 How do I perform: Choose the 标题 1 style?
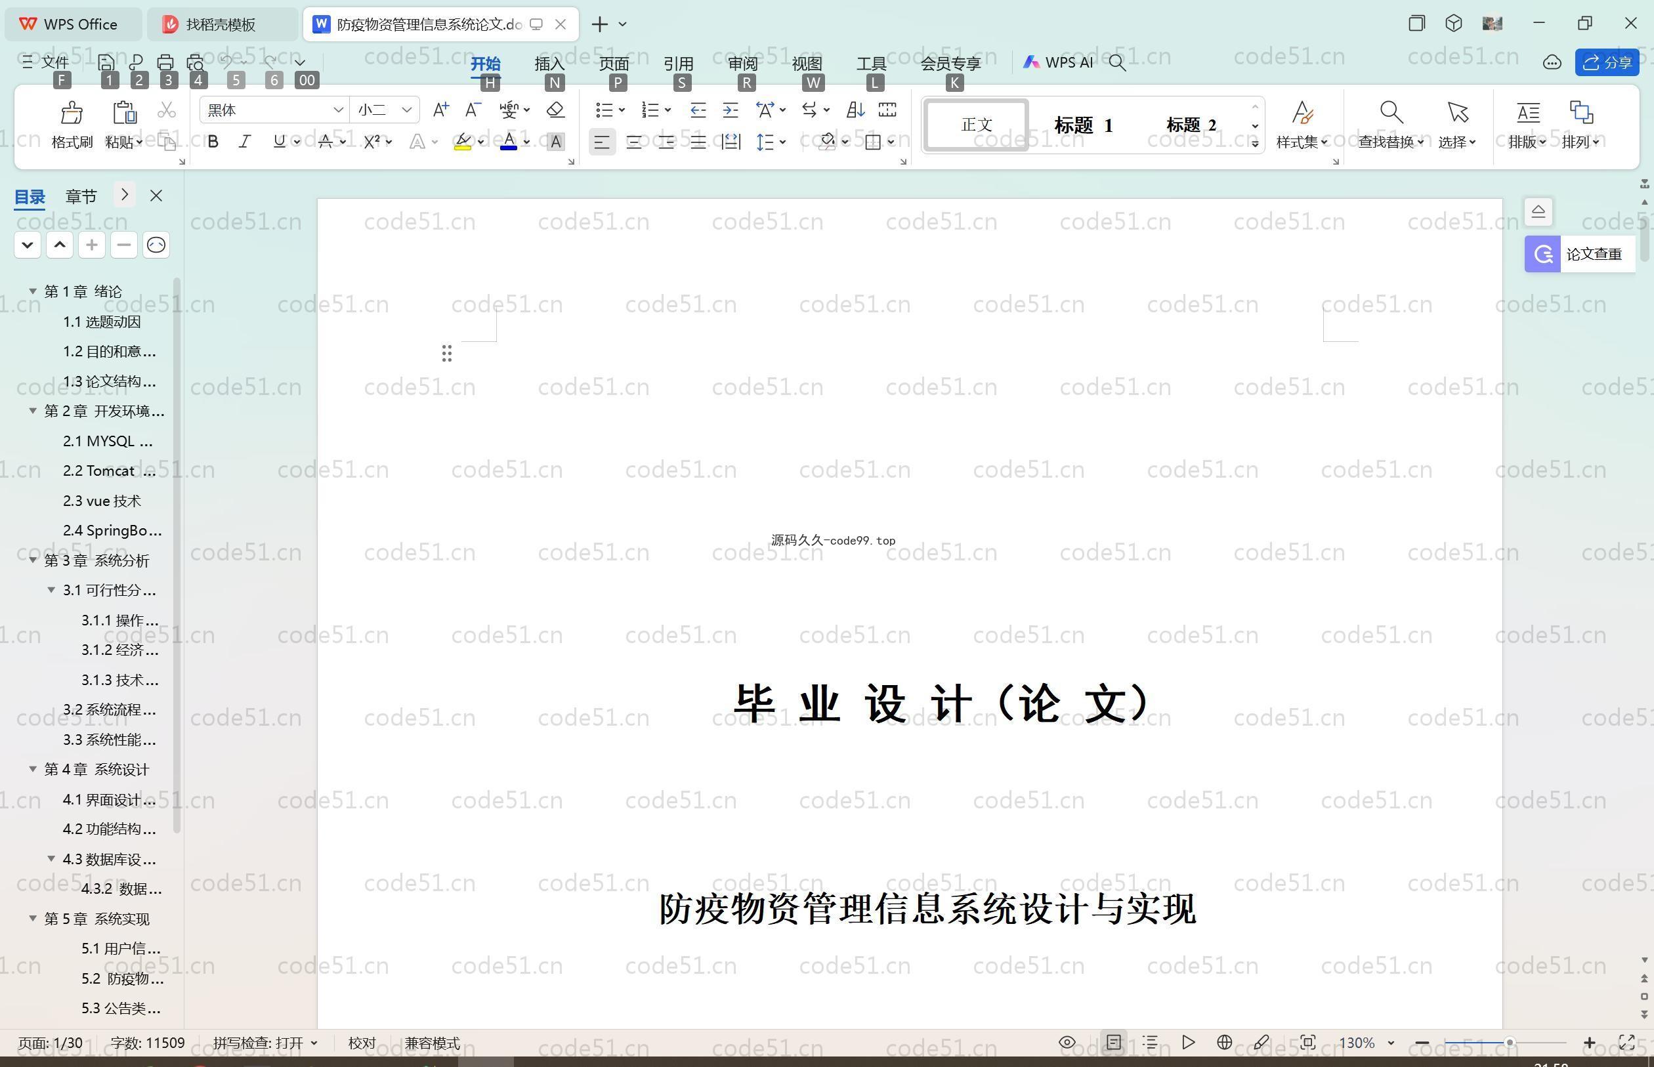click(1083, 125)
